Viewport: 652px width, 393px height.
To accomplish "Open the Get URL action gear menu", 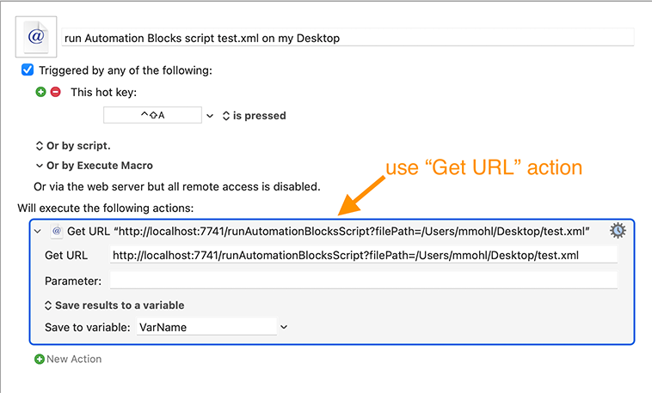I will pyautogui.click(x=618, y=230).
